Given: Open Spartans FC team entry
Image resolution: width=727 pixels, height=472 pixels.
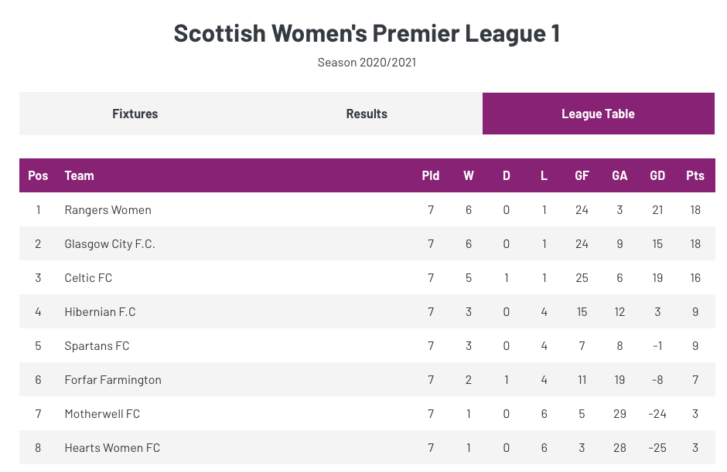Looking at the screenshot, I should 97,345.
